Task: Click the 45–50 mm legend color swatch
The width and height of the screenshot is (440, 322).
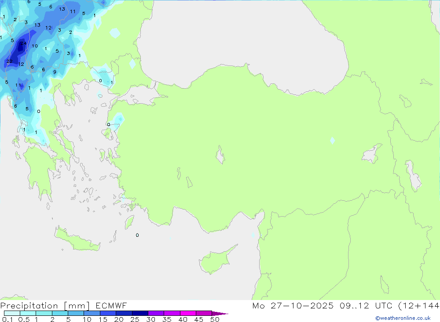Action: (204, 313)
